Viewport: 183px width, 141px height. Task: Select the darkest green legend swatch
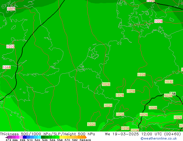click(43, 137)
